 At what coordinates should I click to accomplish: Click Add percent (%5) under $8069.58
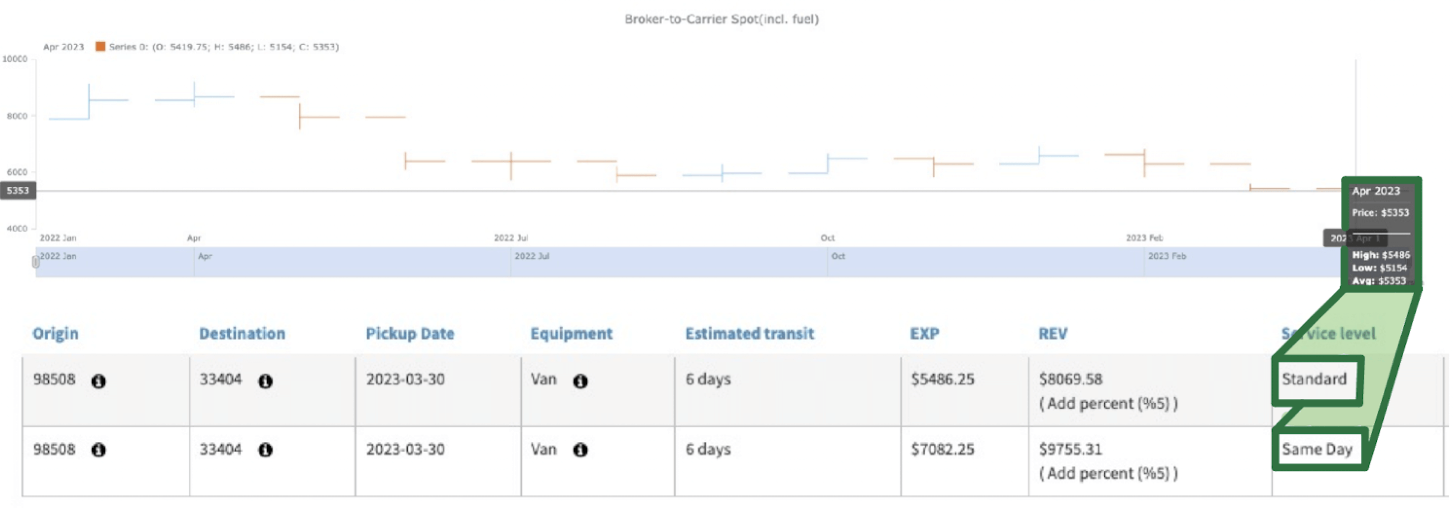pyautogui.click(x=1108, y=404)
